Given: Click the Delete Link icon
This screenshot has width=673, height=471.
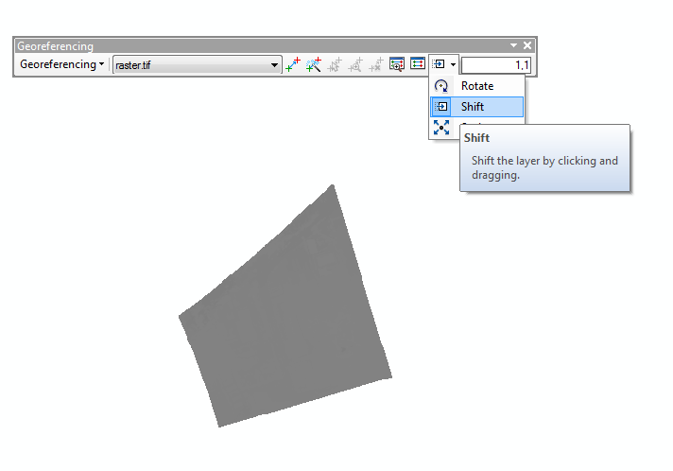Looking at the screenshot, I should click(x=376, y=64).
